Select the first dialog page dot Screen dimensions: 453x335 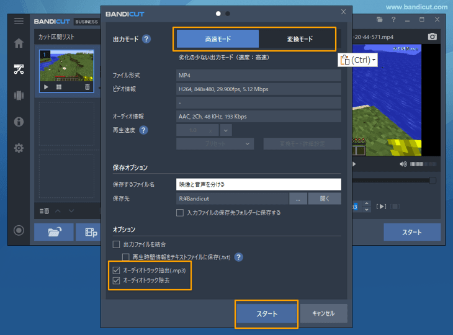coord(218,14)
